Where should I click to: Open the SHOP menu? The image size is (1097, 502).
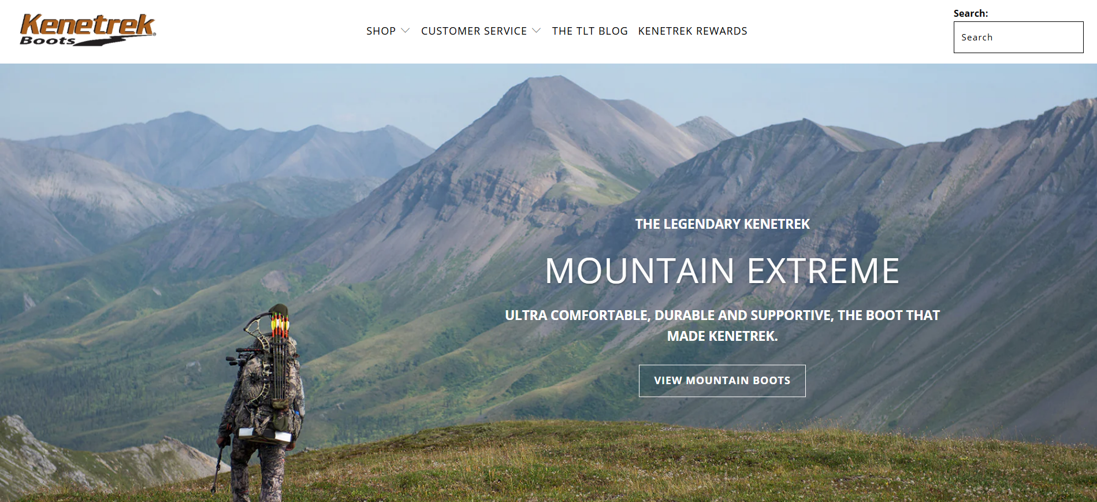(381, 31)
